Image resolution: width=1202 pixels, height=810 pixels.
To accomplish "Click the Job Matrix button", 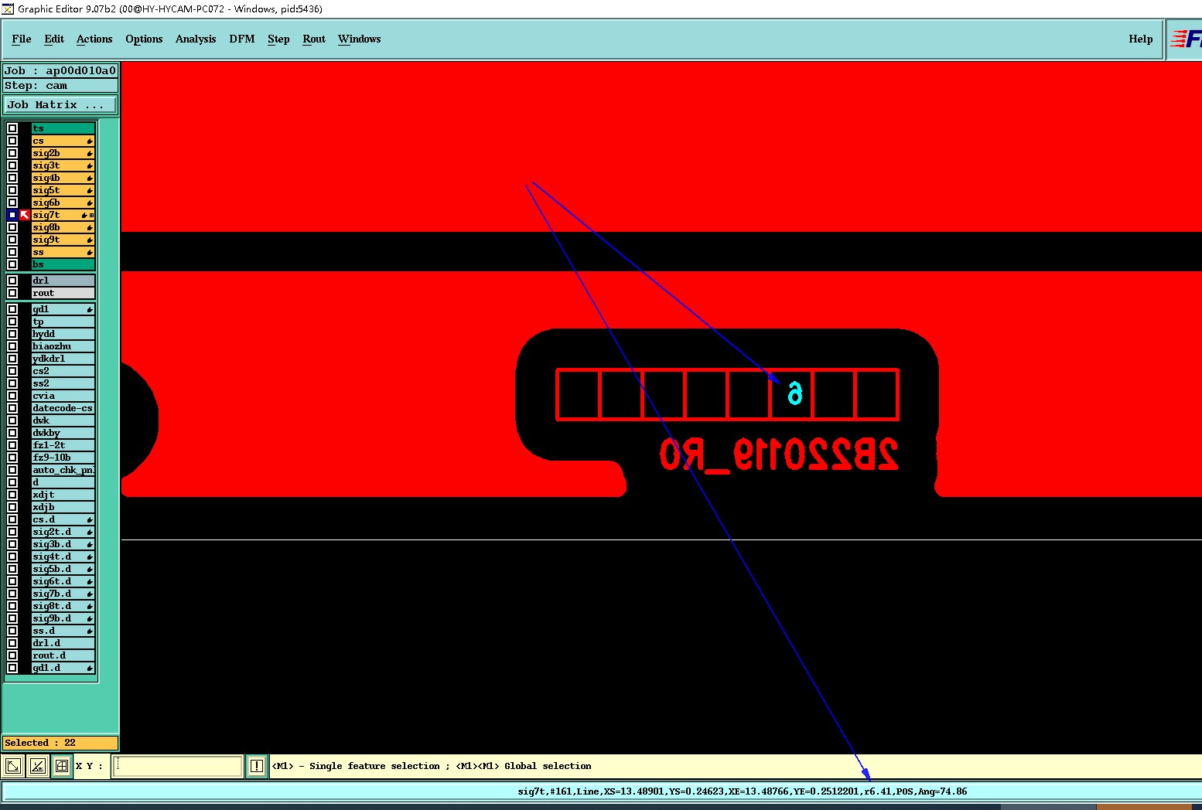I will 60,104.
